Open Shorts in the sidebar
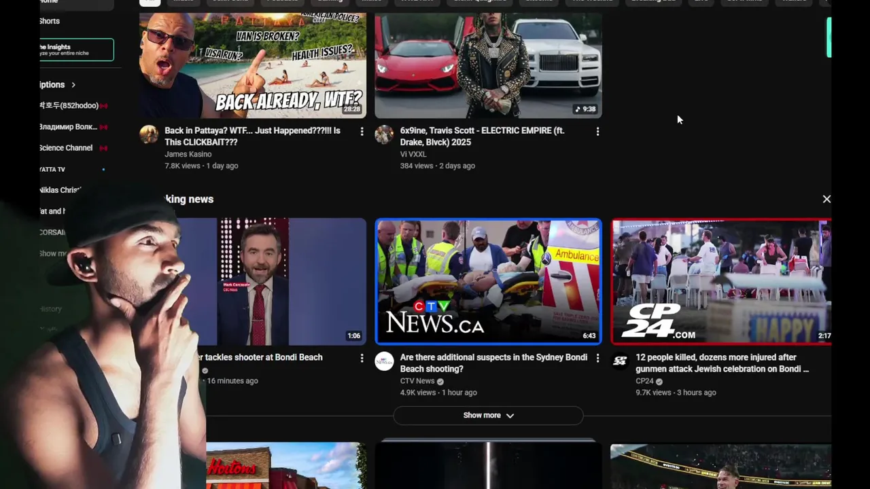 click(50, 21)
